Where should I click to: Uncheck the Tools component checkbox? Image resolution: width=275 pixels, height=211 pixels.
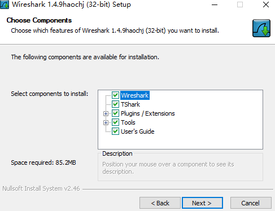click(x=115, y=122)
